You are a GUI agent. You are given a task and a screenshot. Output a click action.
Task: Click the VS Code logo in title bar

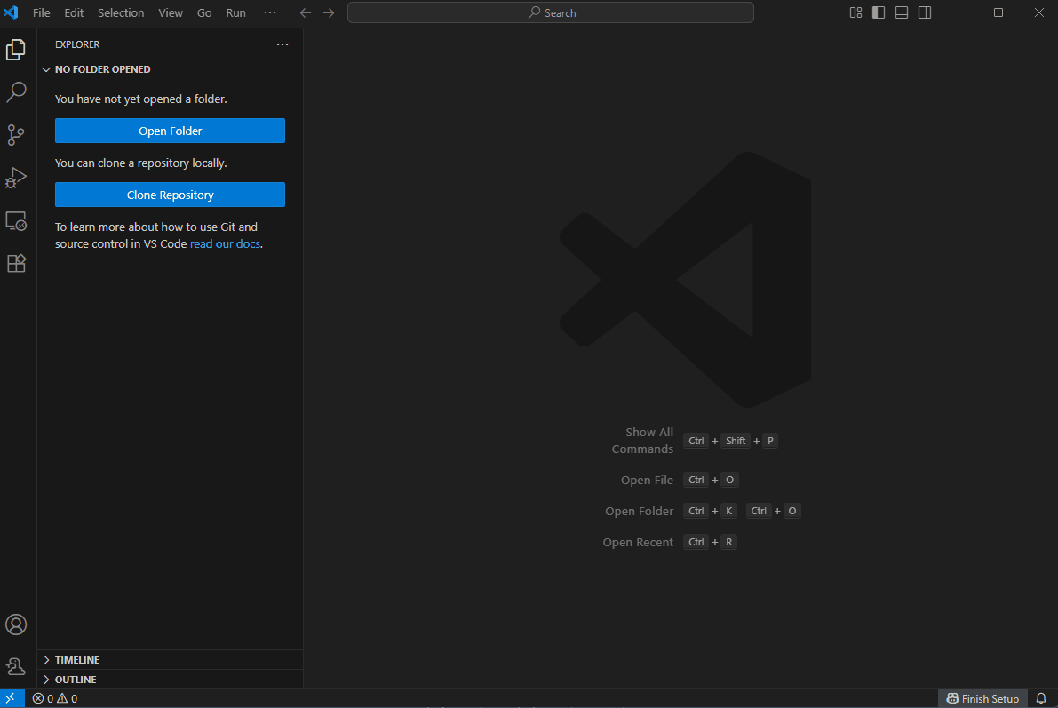[x=12, y=12]
